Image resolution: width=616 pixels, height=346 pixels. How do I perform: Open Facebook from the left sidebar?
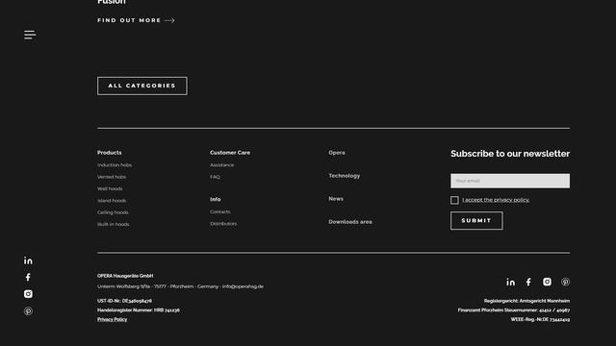(28, 278)
